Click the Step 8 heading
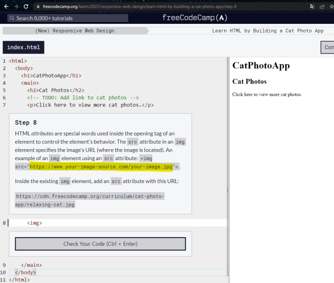This screenshot has height=283, width=334. click(x=26, y=122)
